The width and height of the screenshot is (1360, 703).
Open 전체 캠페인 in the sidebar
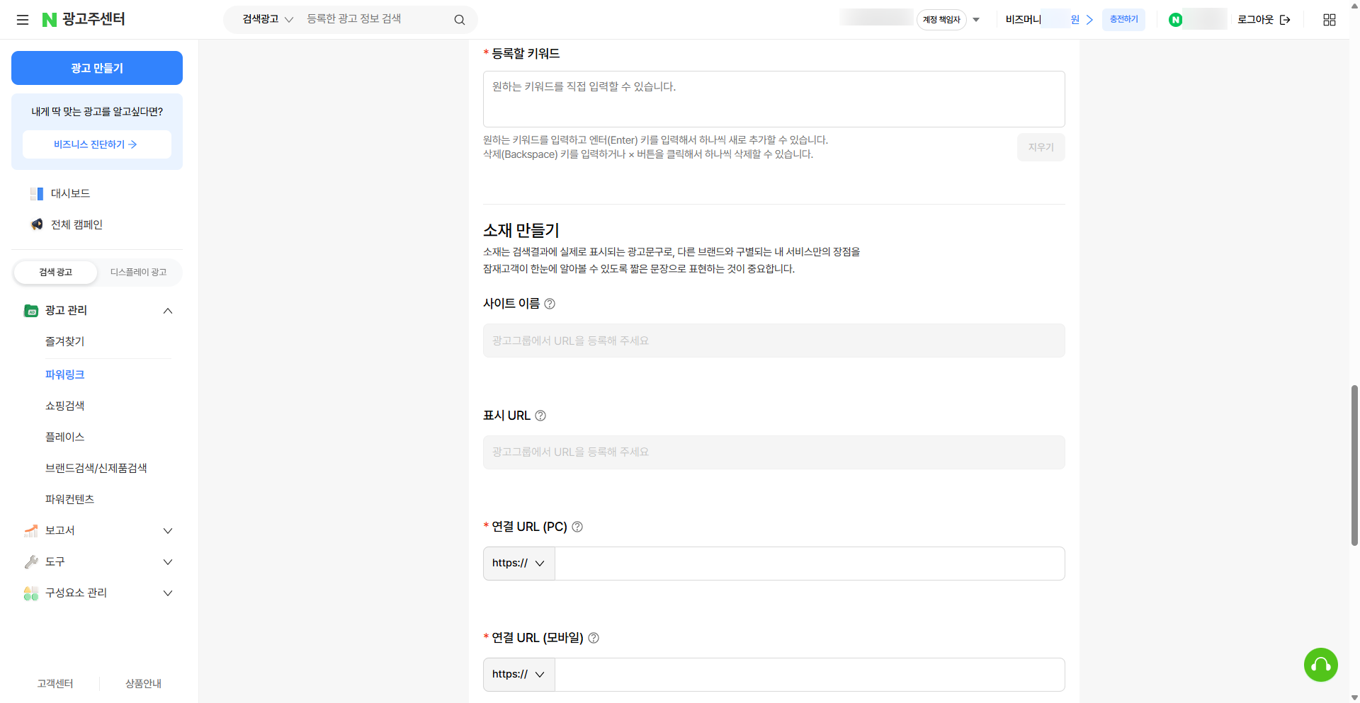point(76,224)
